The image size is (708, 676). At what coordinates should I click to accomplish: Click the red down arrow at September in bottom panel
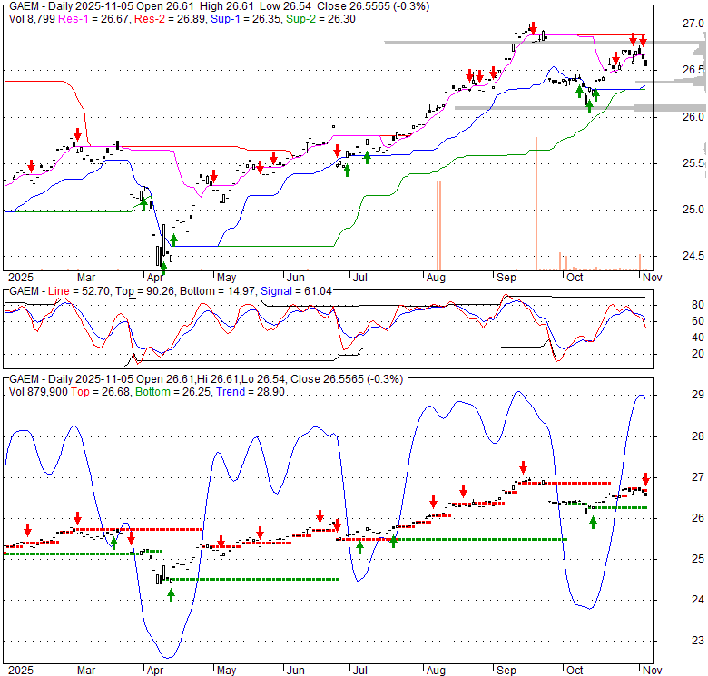(x=523, y=467)
